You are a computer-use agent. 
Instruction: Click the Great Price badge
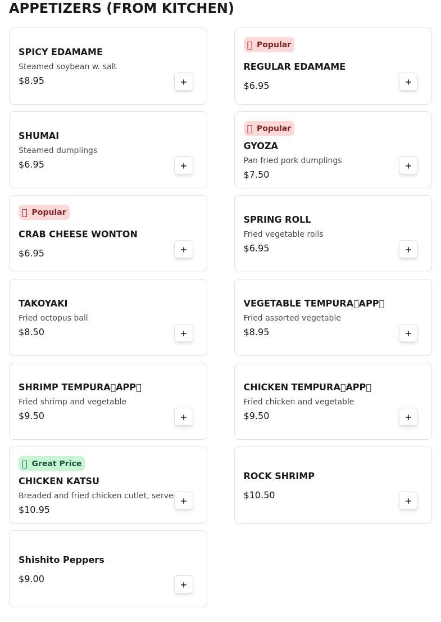tap(52, 464)
